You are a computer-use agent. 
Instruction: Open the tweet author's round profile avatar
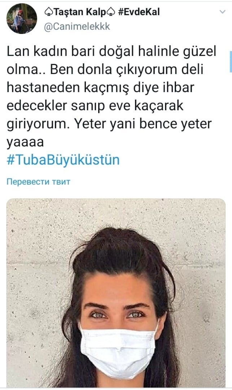(22, 19)
